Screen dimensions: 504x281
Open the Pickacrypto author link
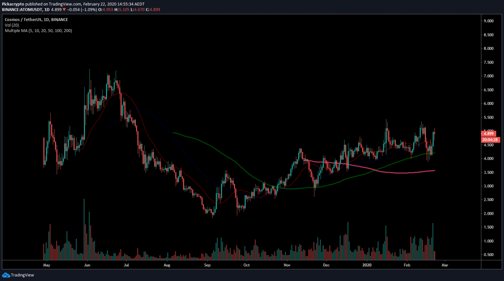point(13,4)
